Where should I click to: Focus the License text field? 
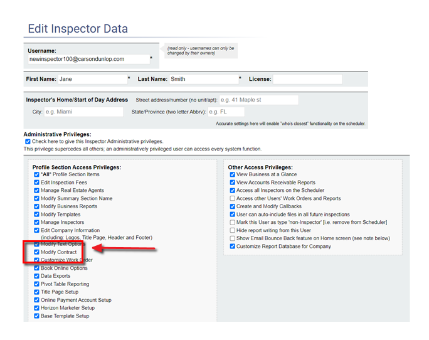click(x=307, y=79)
